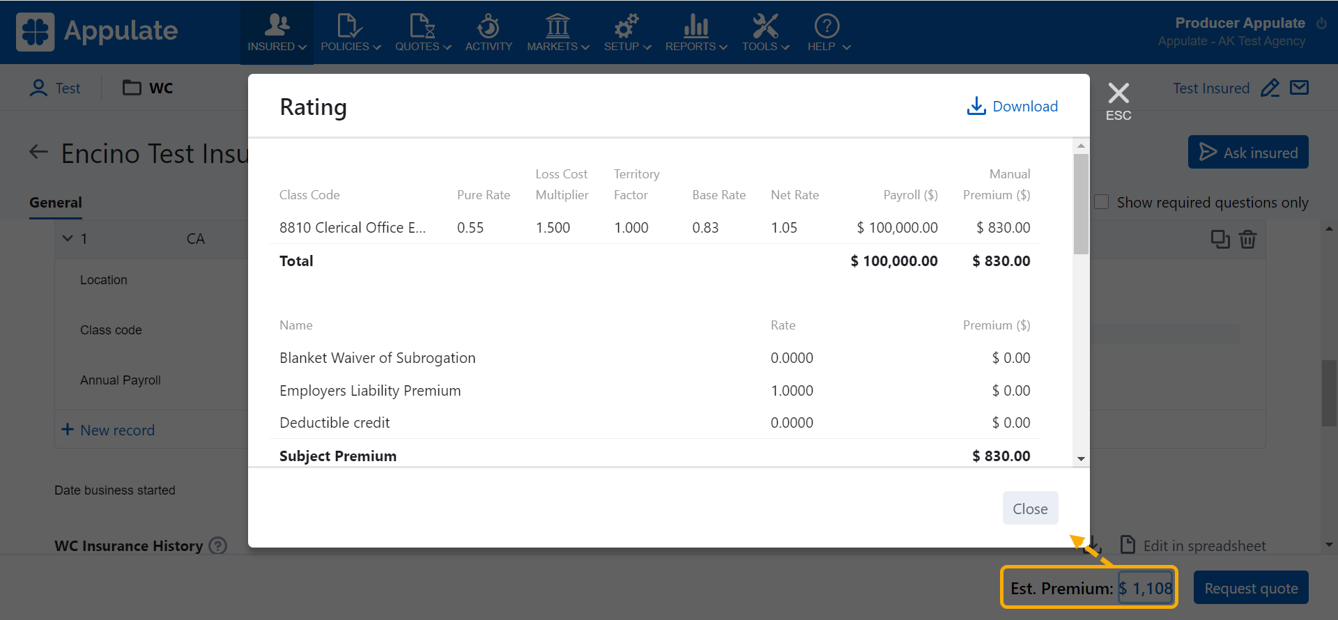
Task: Open the Policies dropdown menu
Action: (x=351, y=33)
